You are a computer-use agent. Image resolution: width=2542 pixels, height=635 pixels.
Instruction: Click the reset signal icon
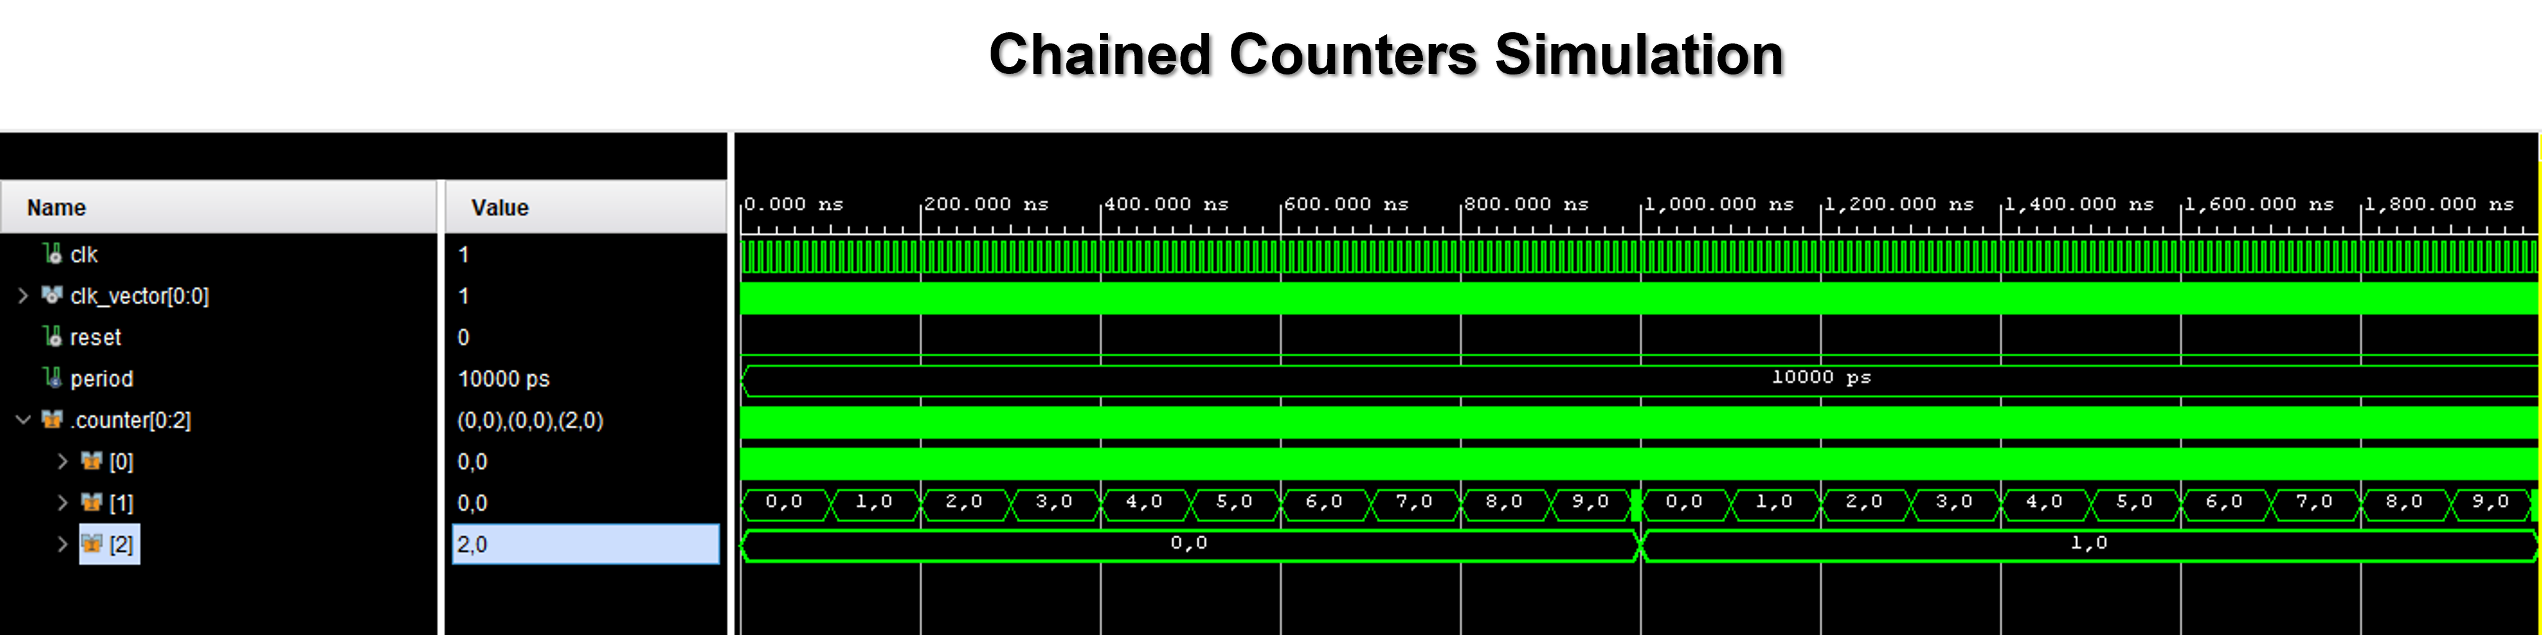[x=53, y=337]
